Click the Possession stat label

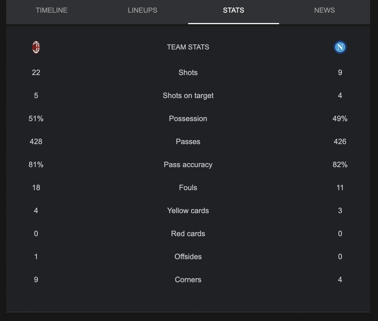pyautogui.click(x=188, y=118)
